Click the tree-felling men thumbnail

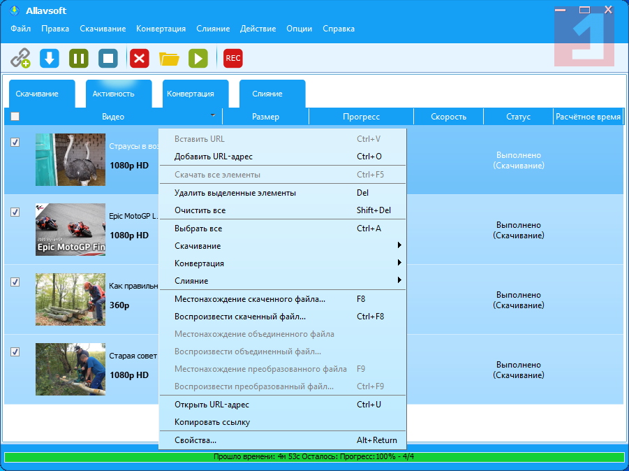[x=71, y=370]
